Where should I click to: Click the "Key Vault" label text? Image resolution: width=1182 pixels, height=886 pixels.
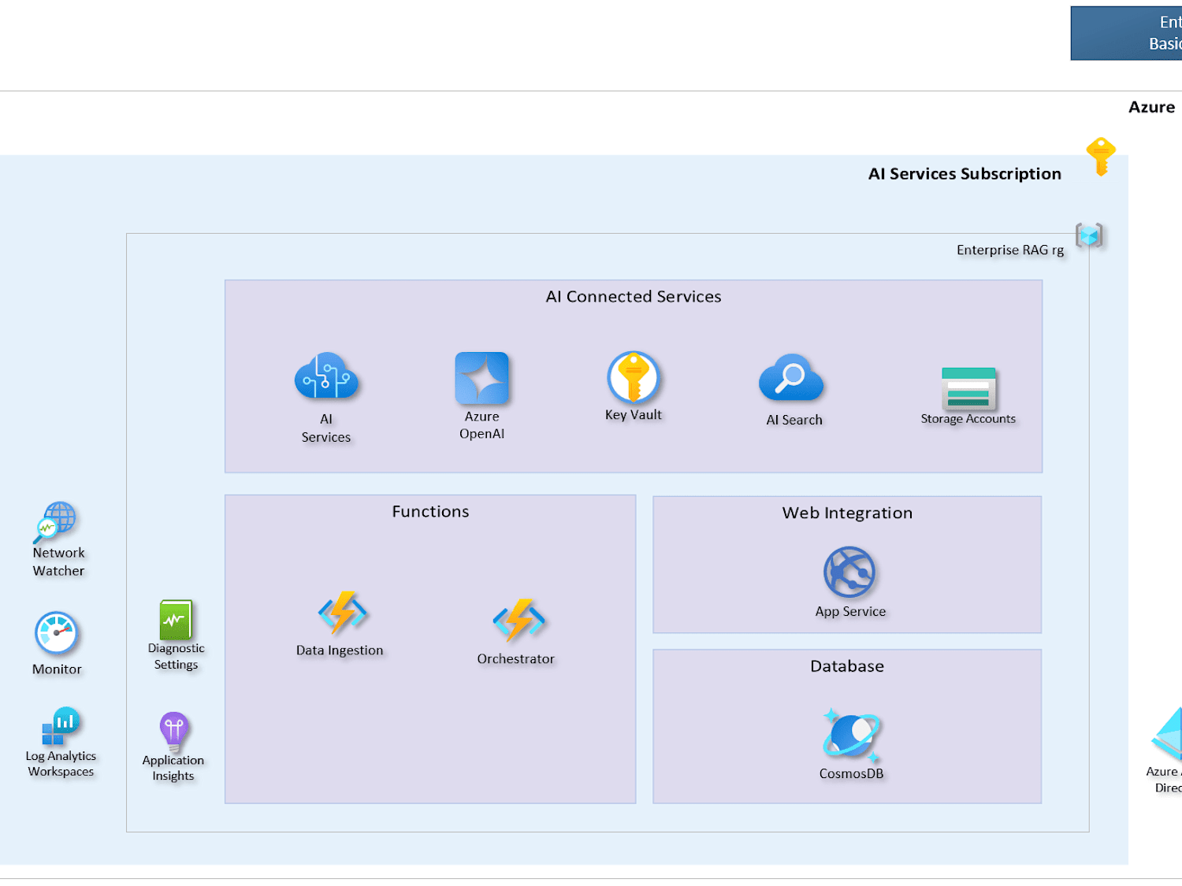633,415
